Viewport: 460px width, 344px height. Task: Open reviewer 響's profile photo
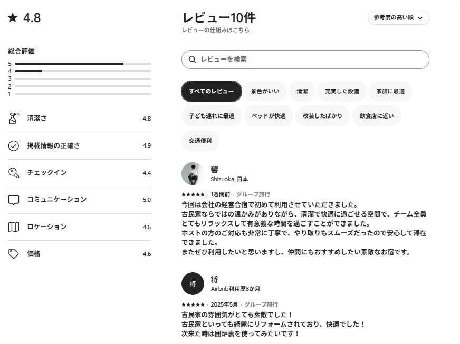[x=193, y=173]
